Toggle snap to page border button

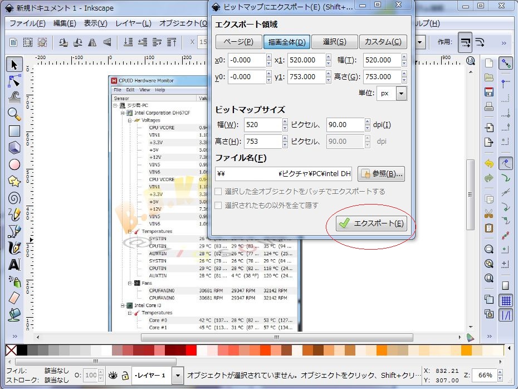(x=505, y=285)
